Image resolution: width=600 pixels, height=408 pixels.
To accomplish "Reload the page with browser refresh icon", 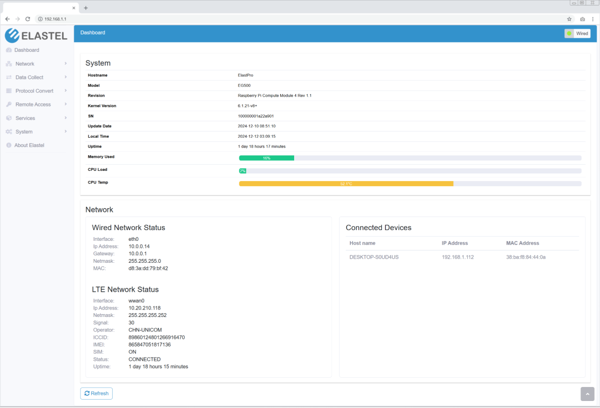I will 28,19.
